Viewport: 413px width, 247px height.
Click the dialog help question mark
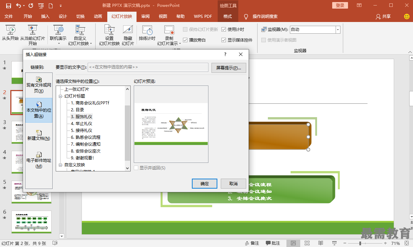pyautogui.click(x=225, y=54)
